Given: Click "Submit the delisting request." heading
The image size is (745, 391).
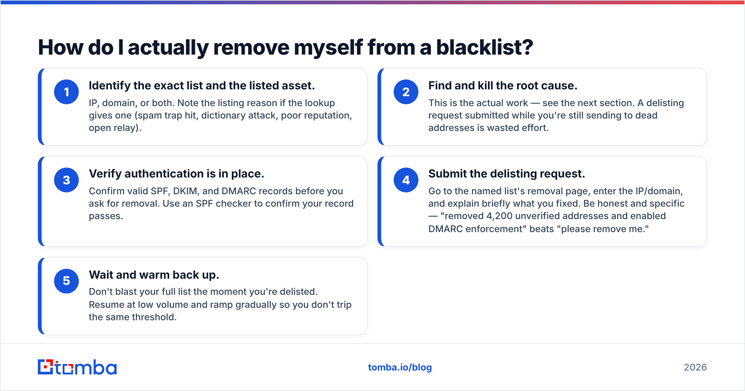Looking at the screenshot, I should pyautogui.click(x=507, y=174).
